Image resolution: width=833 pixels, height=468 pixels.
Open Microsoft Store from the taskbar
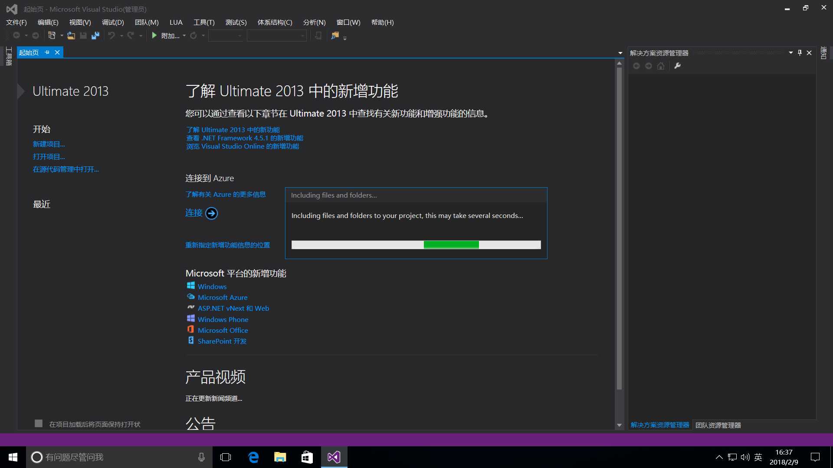307,457
